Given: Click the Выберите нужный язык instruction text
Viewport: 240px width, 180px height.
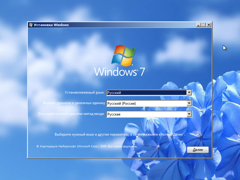Looking at the screenshot, I should (x=120, y=134).
